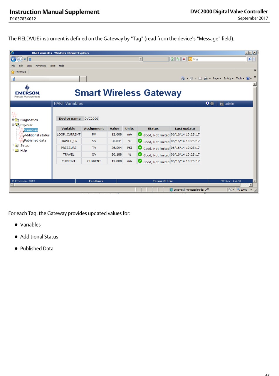Click the Terms Of Use footer link
The width and height of the screenshot is (279, 376).
163,181
